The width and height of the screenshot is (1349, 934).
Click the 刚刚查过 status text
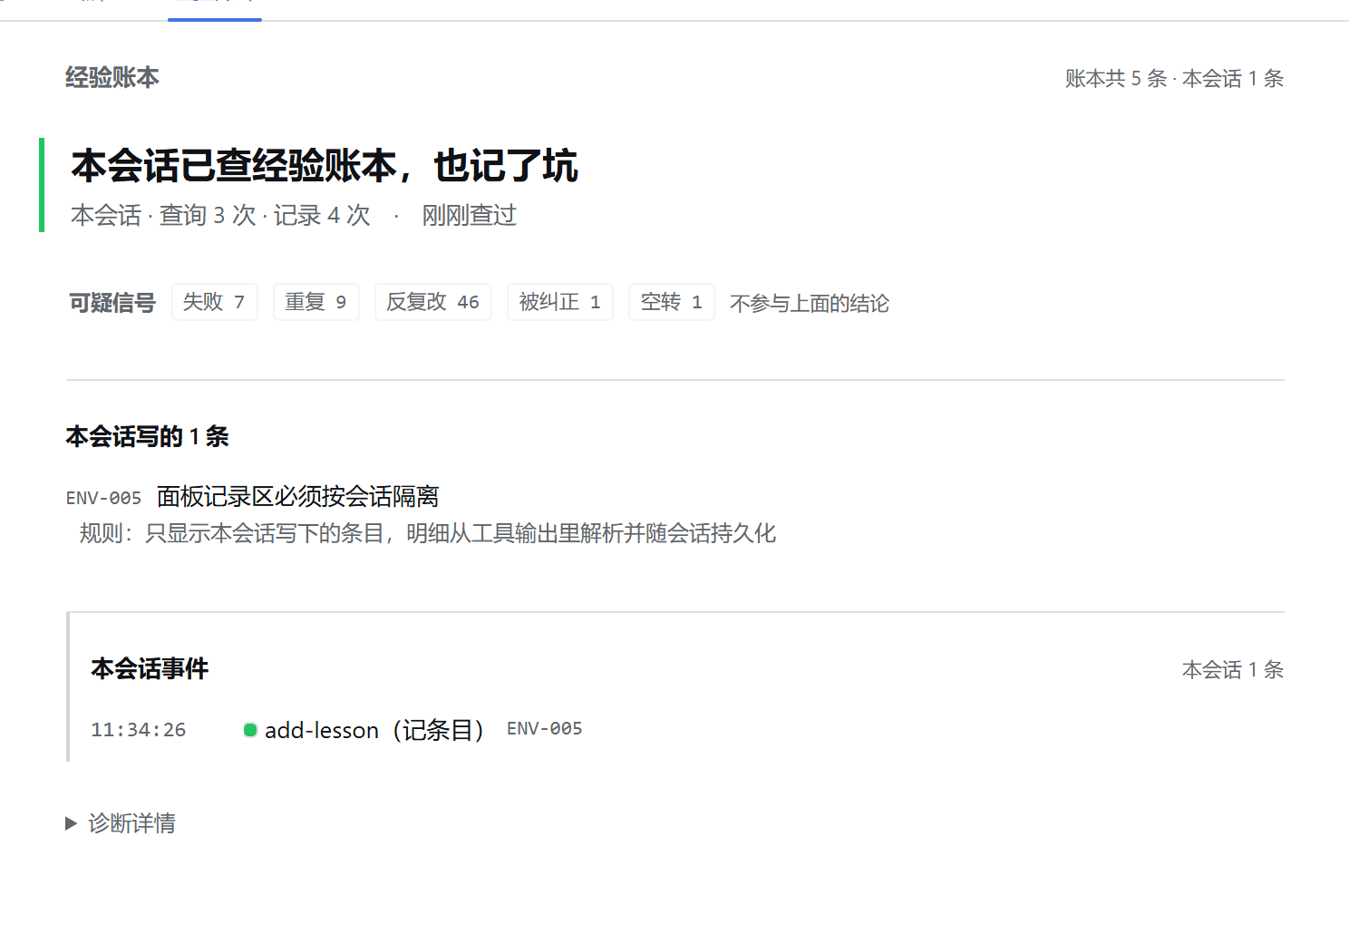click(x=469, y=215)
